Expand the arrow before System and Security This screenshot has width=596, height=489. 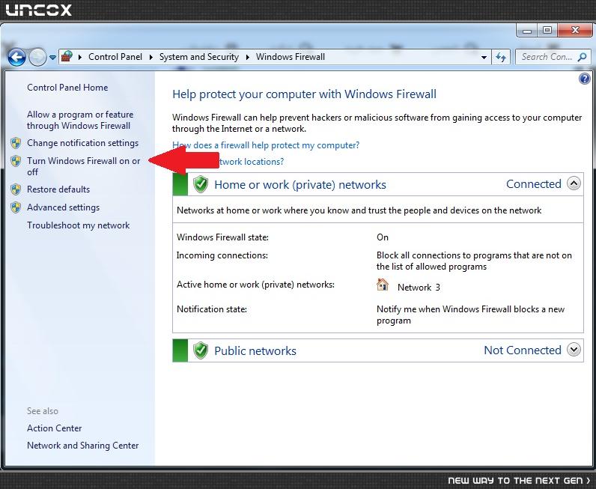tap(151, 57)
